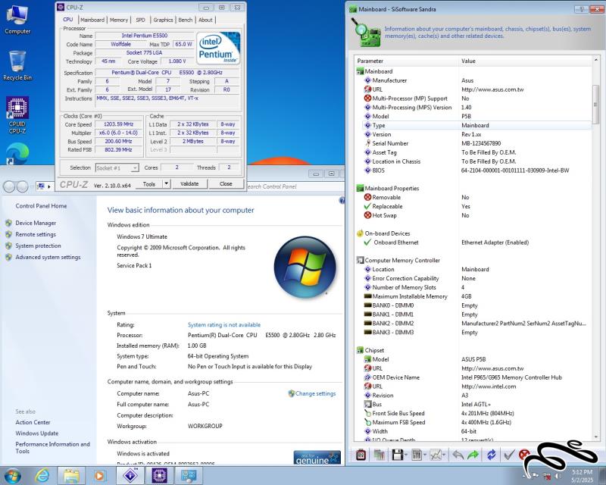Open the Graphics tab in CPU-Z
Image resolution: width=606 pixels, height=485 pixels.
click(163, 20)
